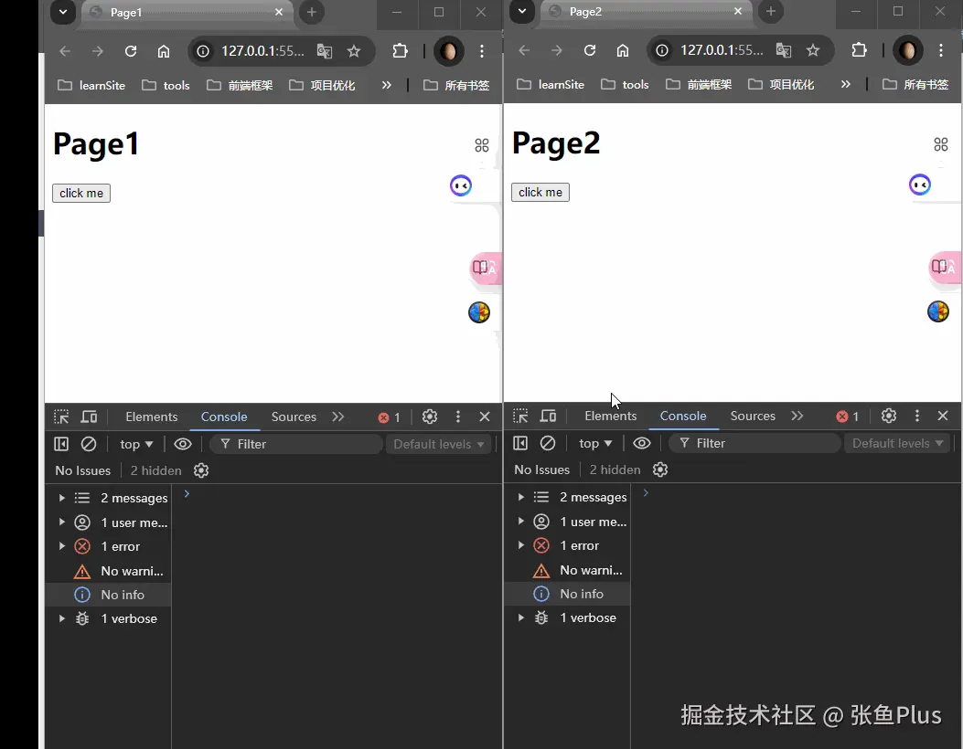Switch to Elements tab in Page2 DevTools
Viewport: 963px width, 749px height.
[611, 416]
